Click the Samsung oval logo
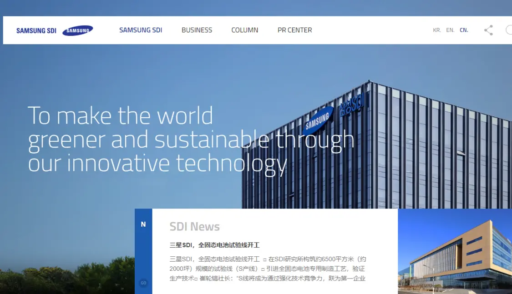Image resolution: width=512 pixels, height=294 pixels. pos(78,30)
